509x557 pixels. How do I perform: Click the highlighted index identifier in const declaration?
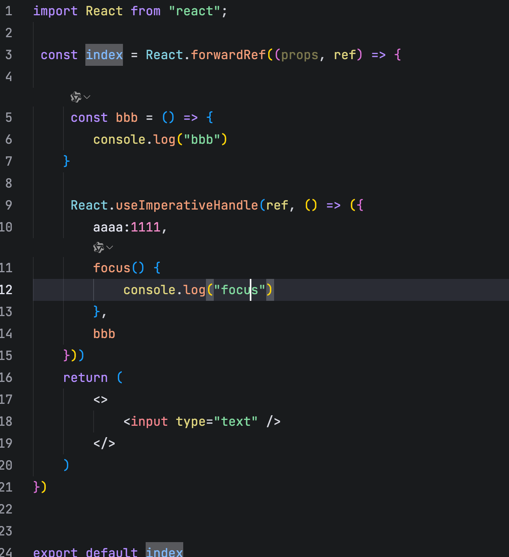104,55
